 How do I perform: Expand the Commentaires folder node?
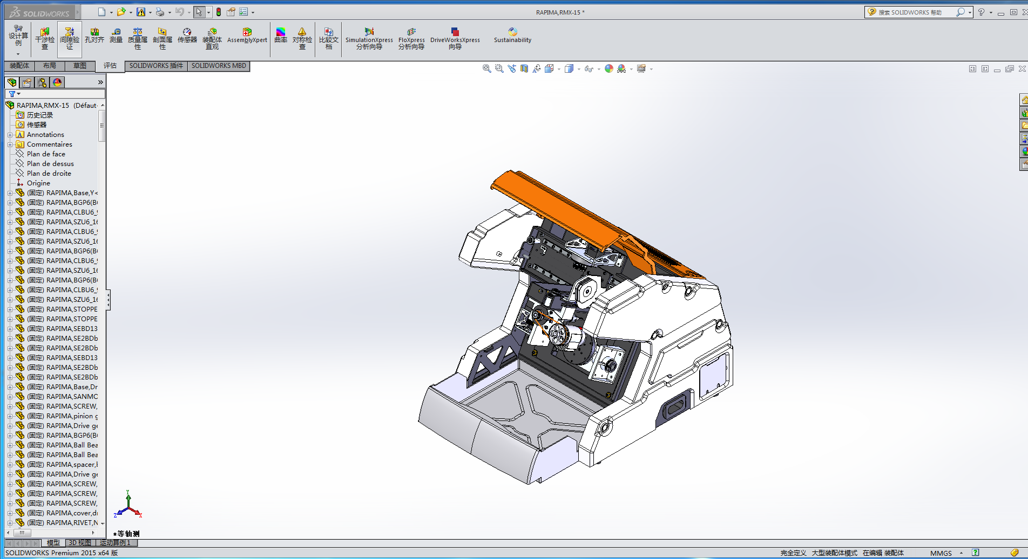10,144
